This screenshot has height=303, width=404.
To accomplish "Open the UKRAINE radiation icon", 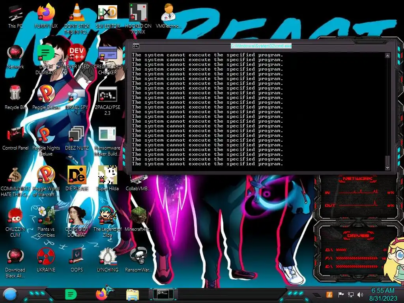I will pos(46,260).
